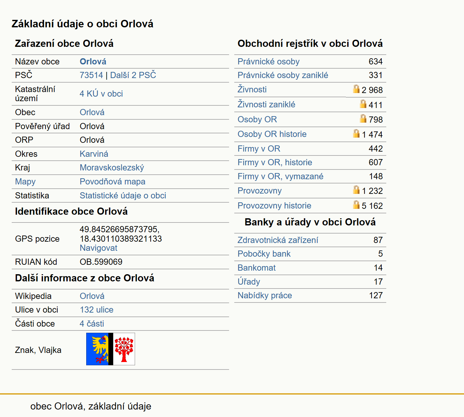
Task: Open 4 KÚ v obci link
Action: point(101,94)
